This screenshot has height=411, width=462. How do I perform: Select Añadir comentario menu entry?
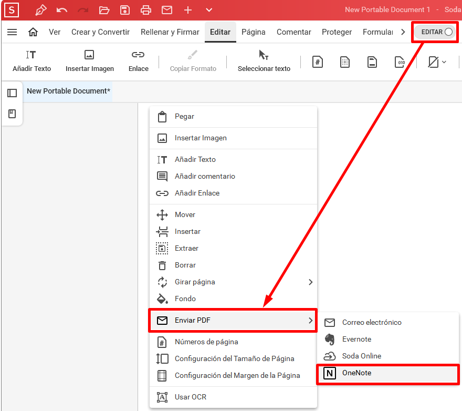point(233,177)
